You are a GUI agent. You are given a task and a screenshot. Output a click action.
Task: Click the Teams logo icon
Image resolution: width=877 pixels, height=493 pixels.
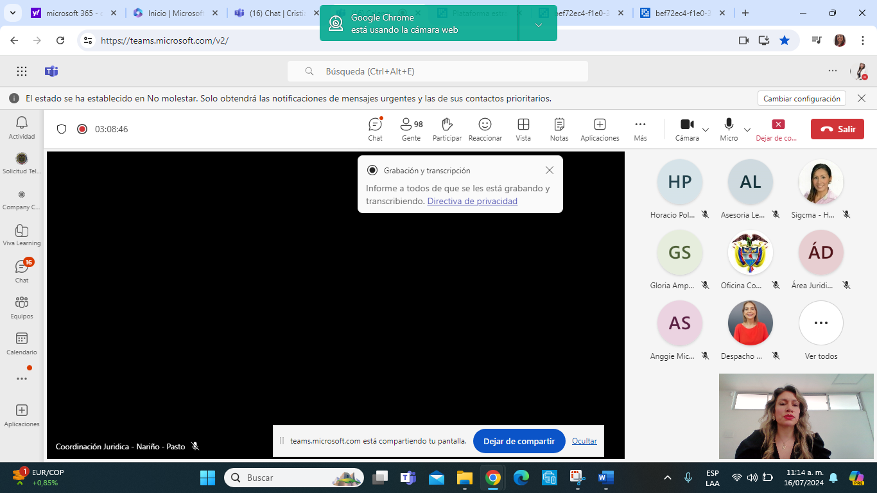pyautogui.click(x=51, y=71)
